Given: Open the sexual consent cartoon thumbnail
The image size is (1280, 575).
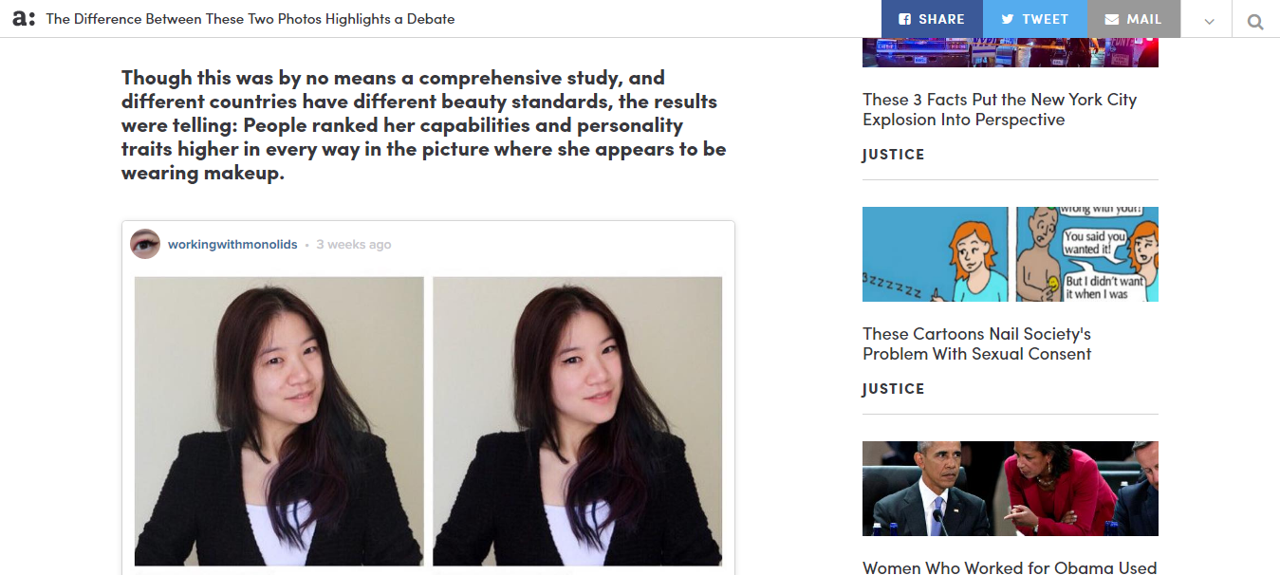Looking at the screenshot, I should tap(1010, 254).
